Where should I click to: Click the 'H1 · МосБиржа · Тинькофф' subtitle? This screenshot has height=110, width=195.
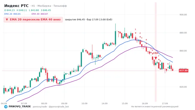[49, 6]
